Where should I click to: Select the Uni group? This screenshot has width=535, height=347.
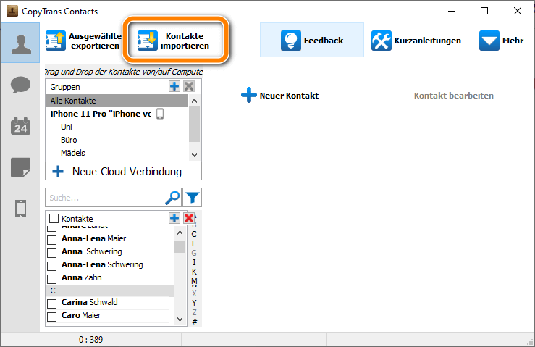click(67, 127)
